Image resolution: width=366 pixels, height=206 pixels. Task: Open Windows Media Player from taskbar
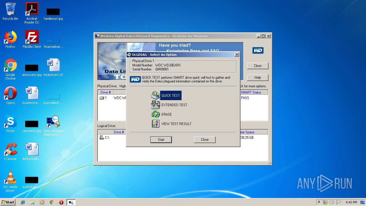click(42, 202)
